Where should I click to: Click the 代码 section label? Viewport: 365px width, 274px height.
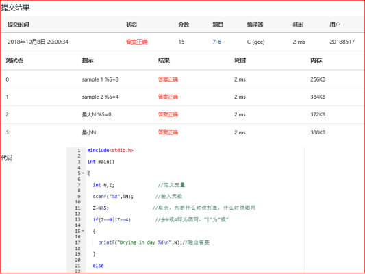7,158
